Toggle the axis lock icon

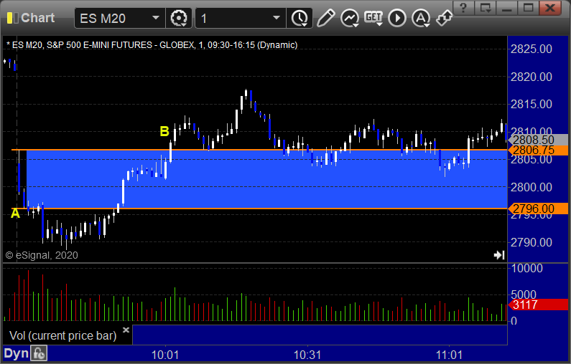[x=39, y=353]
